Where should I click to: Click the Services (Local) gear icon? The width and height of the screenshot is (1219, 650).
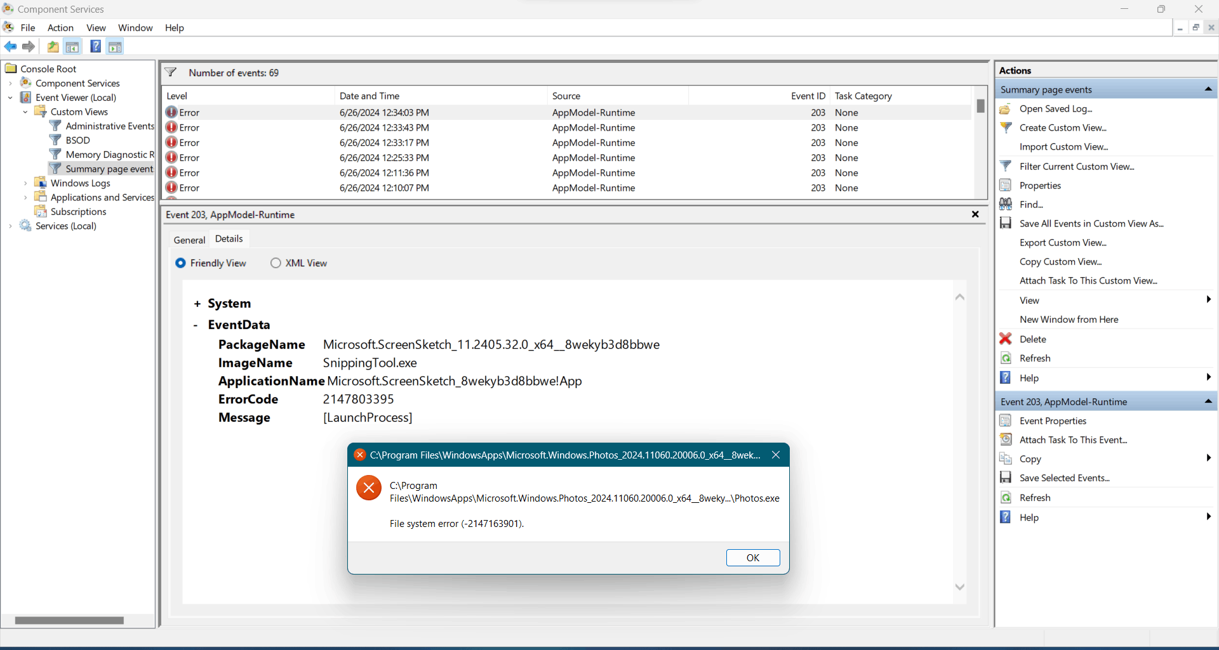[x=25, y=226]
